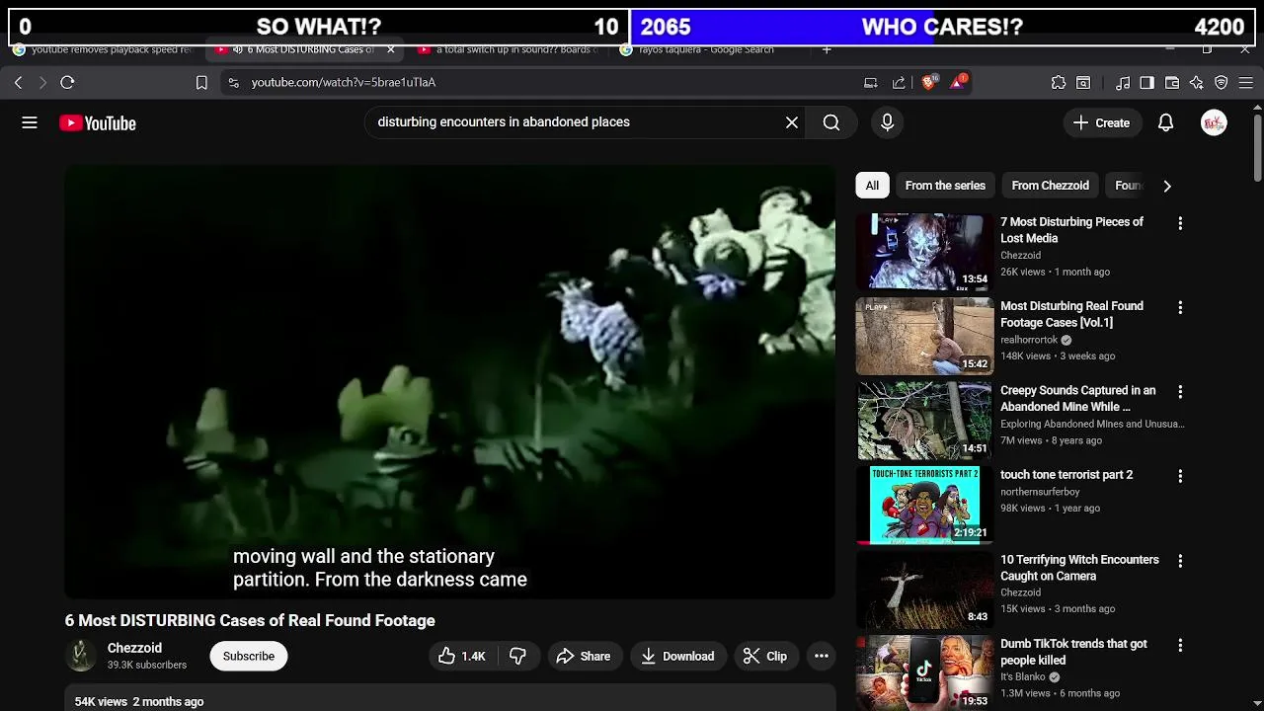The image size is (1264, 711).
Task: Click '54K views 2 months ago' description text
Action: 139,702
